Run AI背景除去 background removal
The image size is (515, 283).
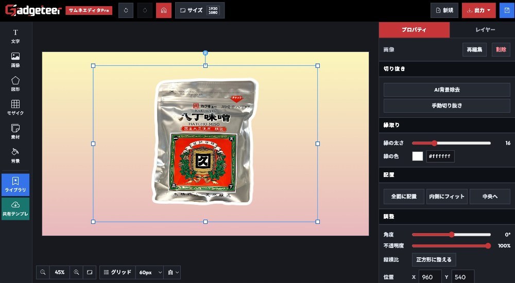(447, 90)
